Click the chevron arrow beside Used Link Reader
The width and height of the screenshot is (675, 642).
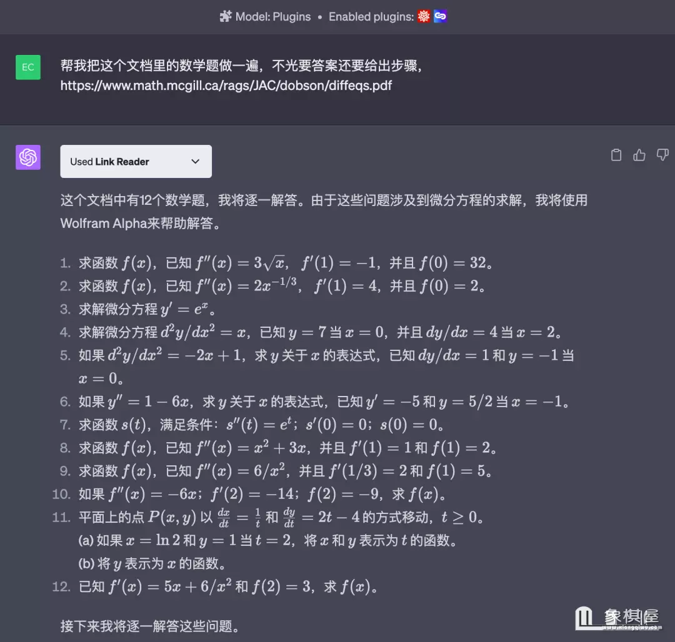click(195, 162)
